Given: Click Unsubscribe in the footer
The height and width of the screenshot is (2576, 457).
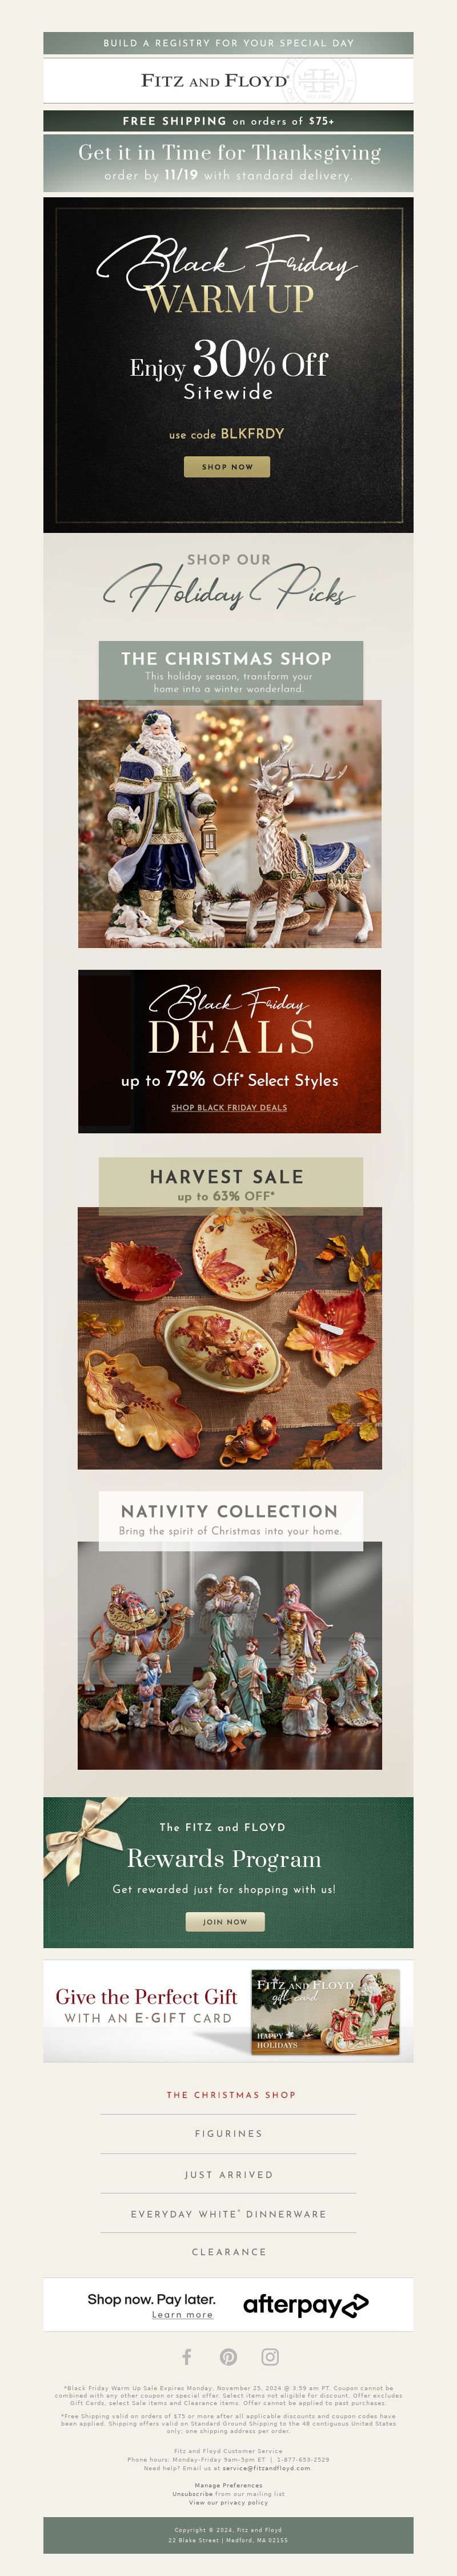Looking at the screenshot, I should [x=192, y=2493].
